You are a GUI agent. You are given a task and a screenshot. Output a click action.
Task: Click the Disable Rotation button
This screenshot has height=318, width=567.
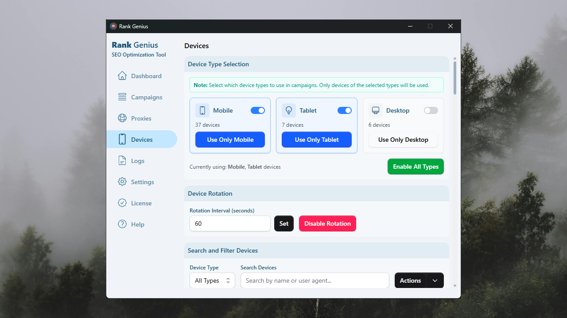pyautogui.click(x=327, y=223)
